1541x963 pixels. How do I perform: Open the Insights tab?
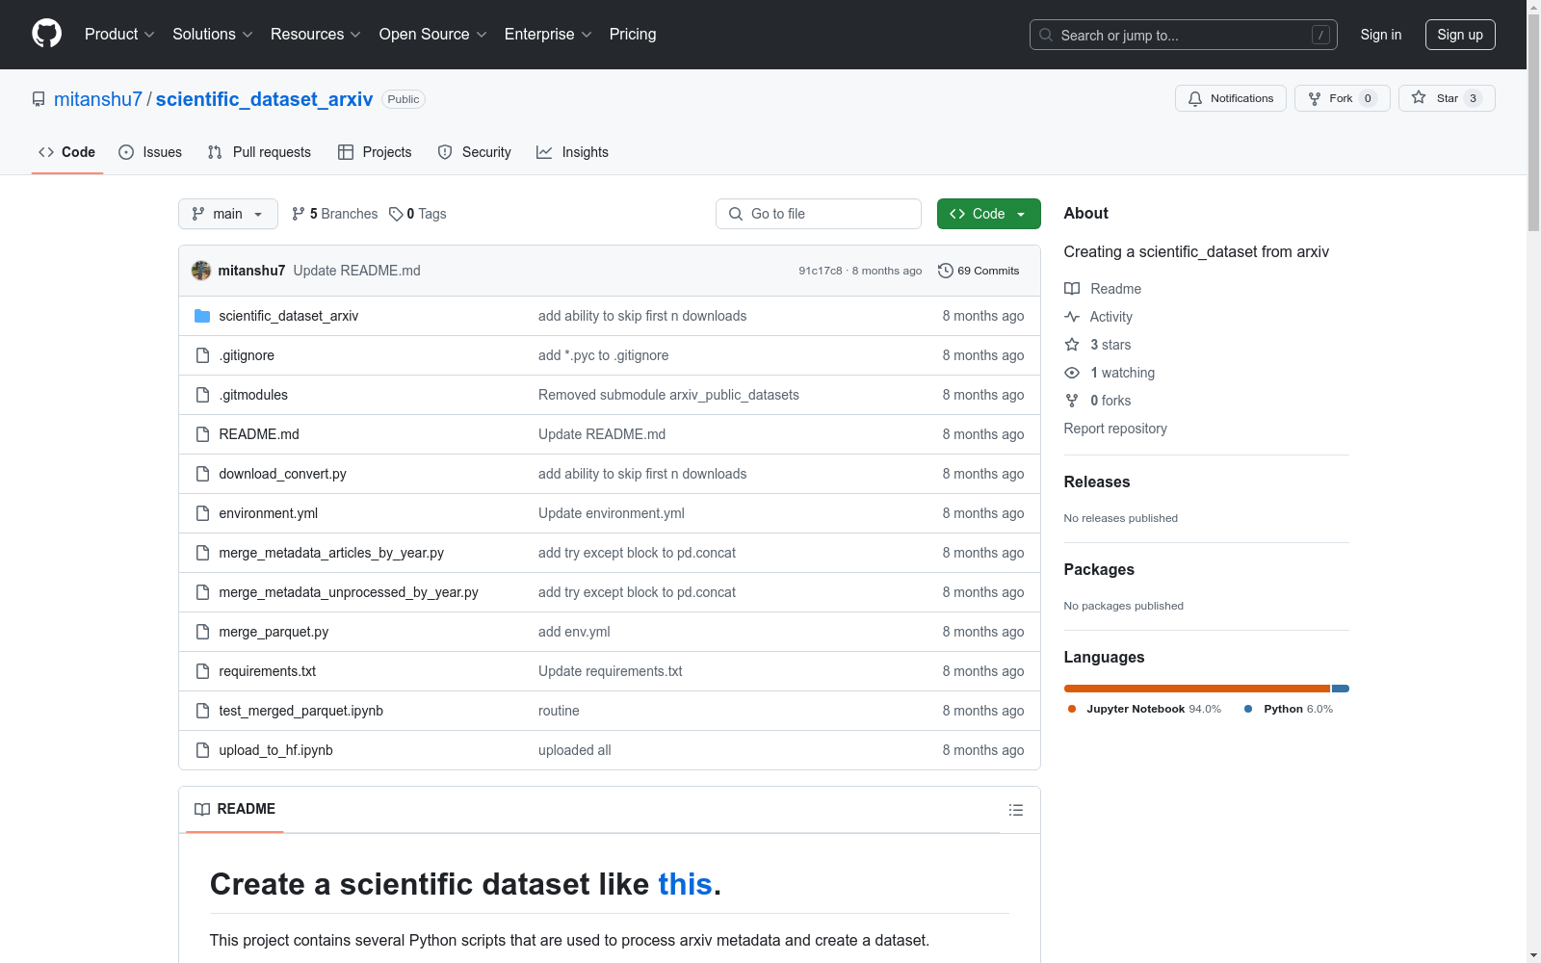(573, 152)
